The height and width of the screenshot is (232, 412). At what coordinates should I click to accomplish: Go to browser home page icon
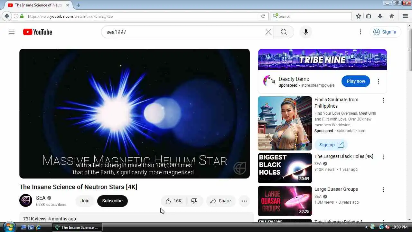392,16
